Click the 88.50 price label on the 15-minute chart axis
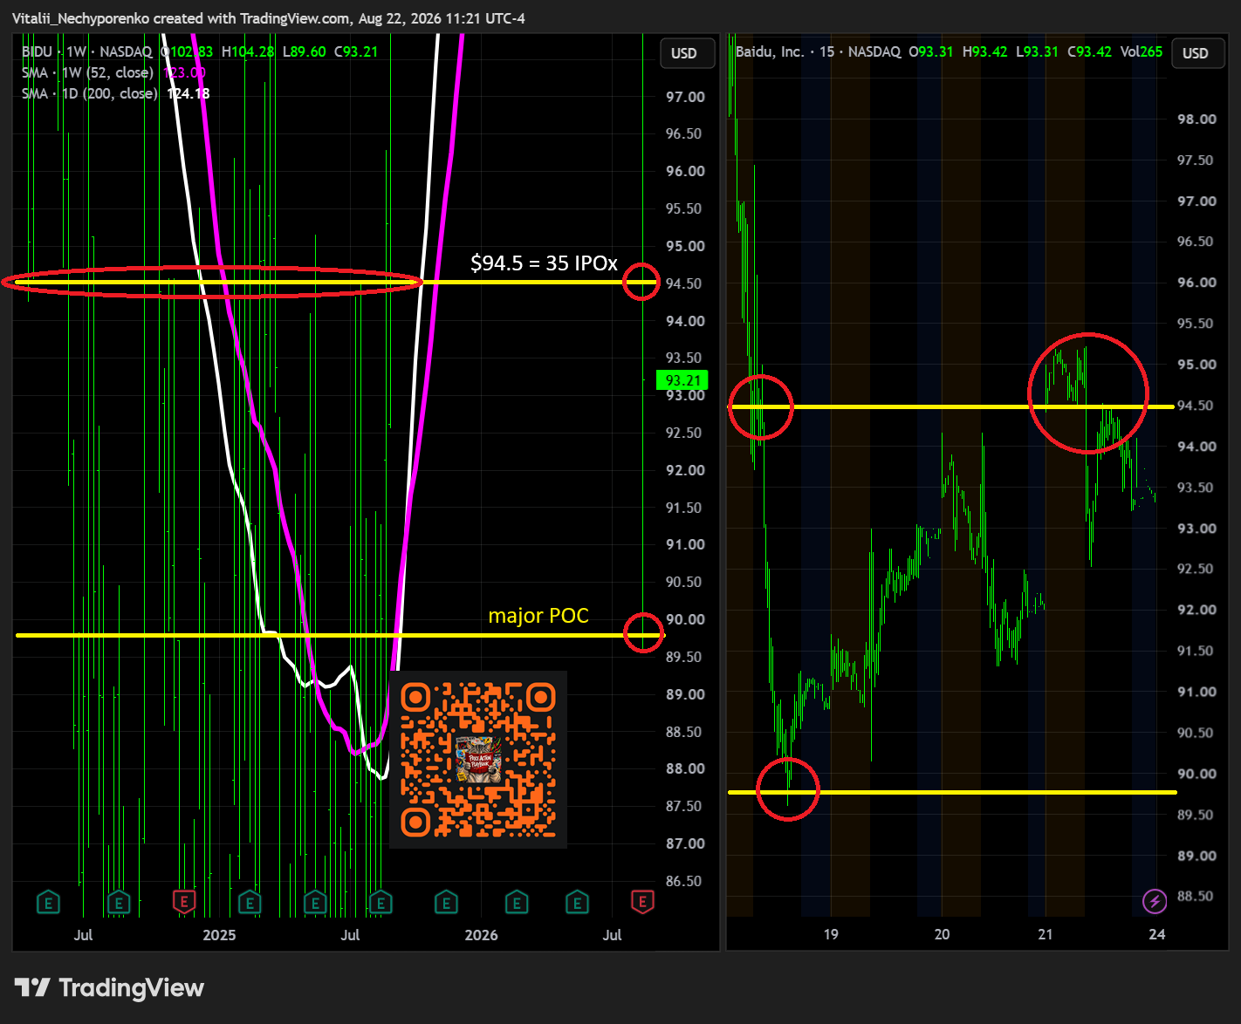This screenshot has height=1024, width=1241. click(1196, 896)
